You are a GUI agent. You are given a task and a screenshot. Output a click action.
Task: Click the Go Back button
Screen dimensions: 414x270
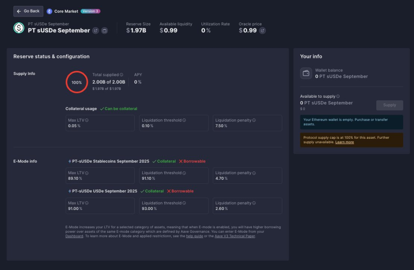click(28, 11)
